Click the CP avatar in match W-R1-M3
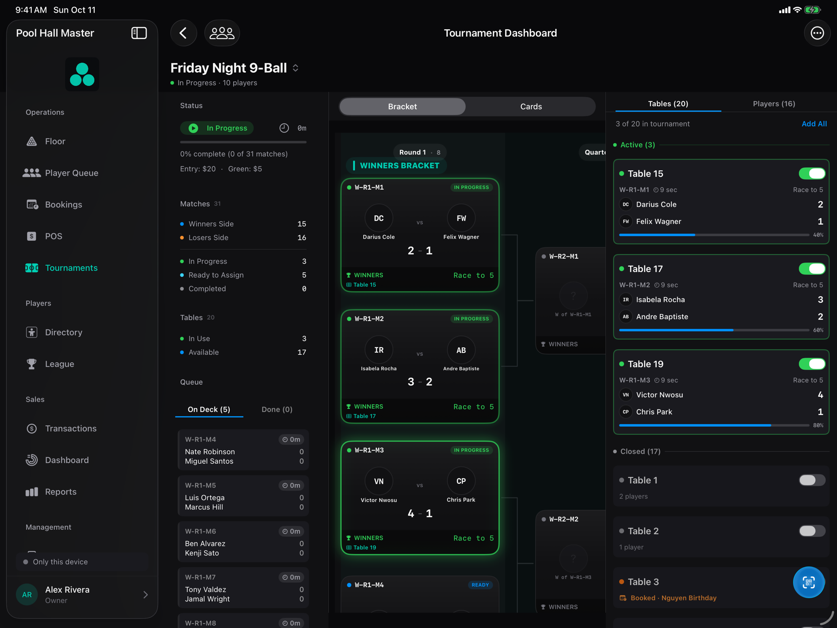837x628 pixels. tap(461, 481)
